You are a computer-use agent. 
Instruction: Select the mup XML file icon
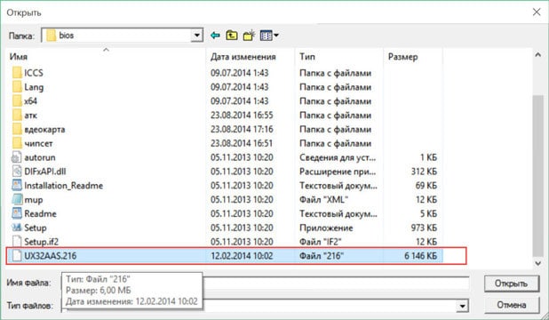coord(17,199)
